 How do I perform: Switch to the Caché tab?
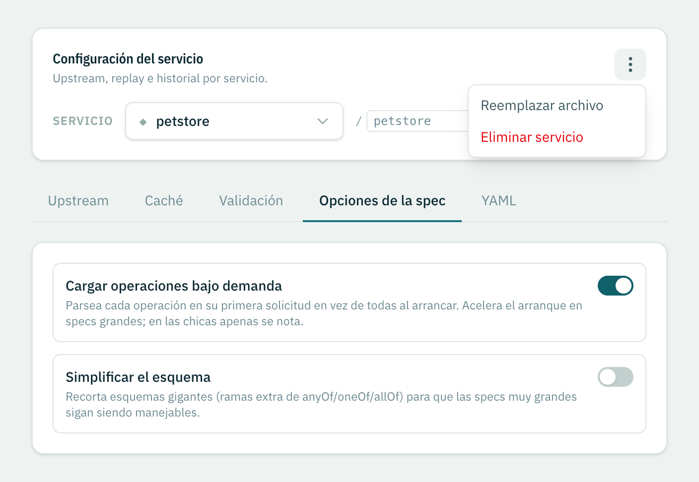point(164,201)
